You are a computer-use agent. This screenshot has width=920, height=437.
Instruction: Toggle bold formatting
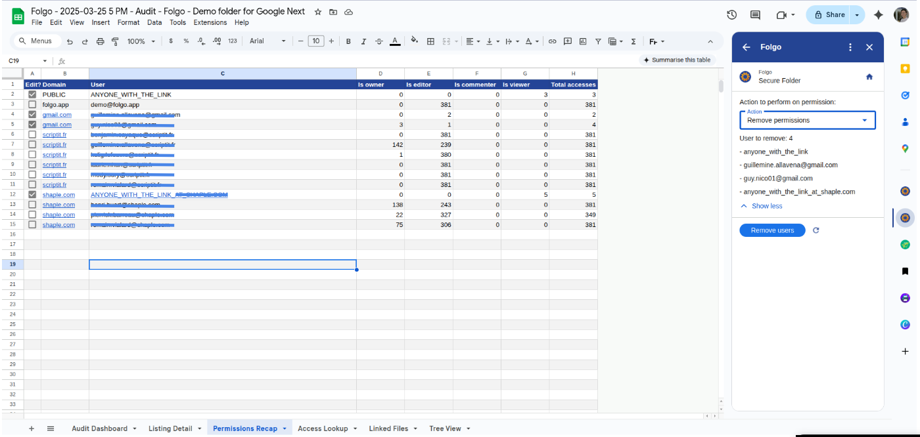pyautogui.click(x=348, y=41)
